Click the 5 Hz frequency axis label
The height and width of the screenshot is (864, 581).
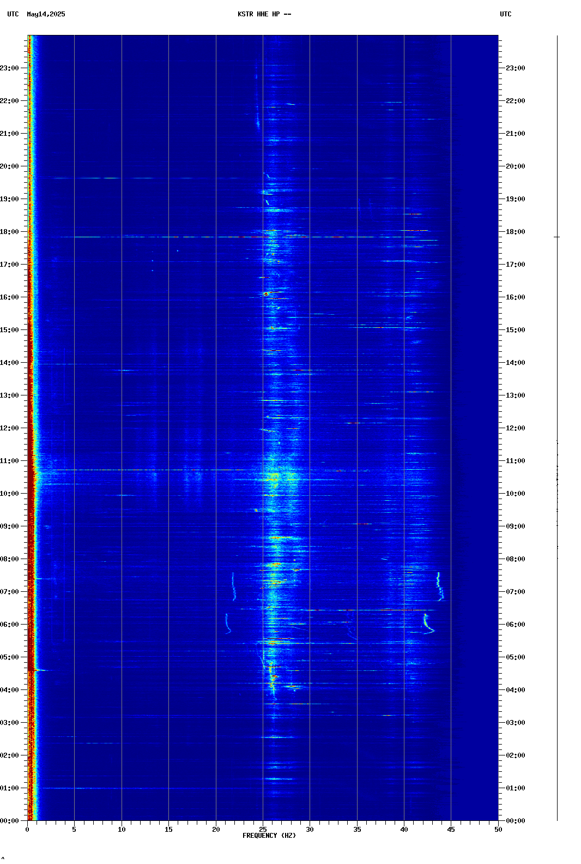coord(74,830)
